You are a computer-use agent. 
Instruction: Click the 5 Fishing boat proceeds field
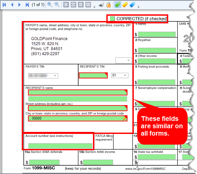point(156,82)
